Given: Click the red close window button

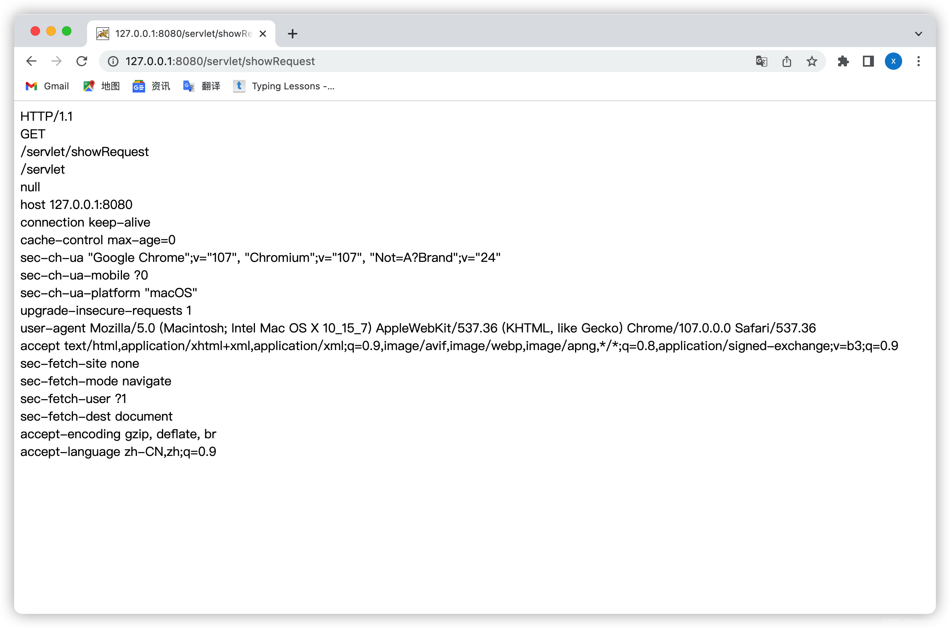Looking at the screenshot, I should tap(35, 31).
